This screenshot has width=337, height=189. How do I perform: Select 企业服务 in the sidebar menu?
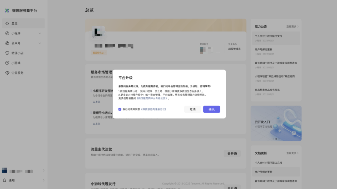[24, 73]
